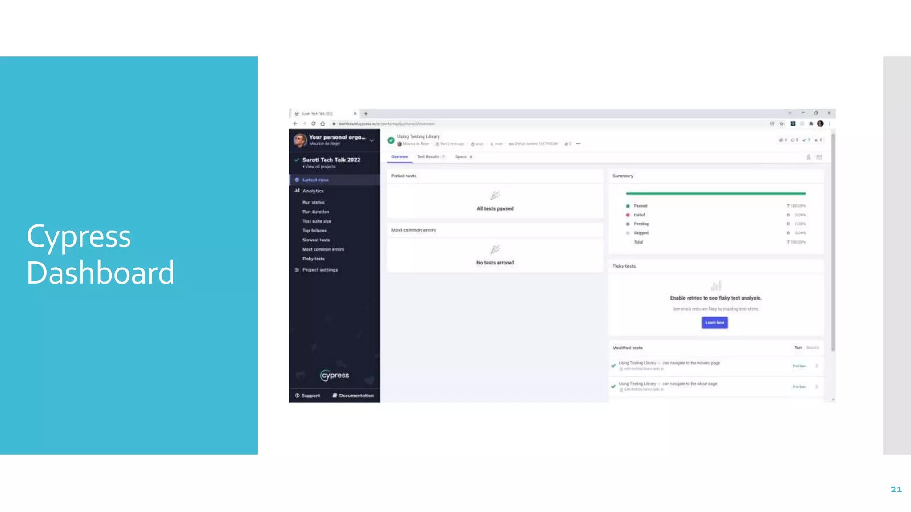Viewport: 911px width, 512px height.
Task: Click the dashboard vertical scrollbar
Action: tap(833, 242)
